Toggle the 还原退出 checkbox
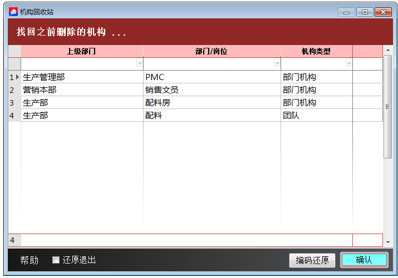This screenshot has height=278, width=398. [x=56, y=260]
